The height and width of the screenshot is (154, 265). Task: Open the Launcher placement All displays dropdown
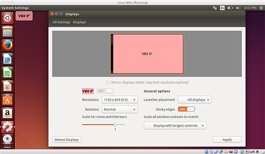click(195, 100)
